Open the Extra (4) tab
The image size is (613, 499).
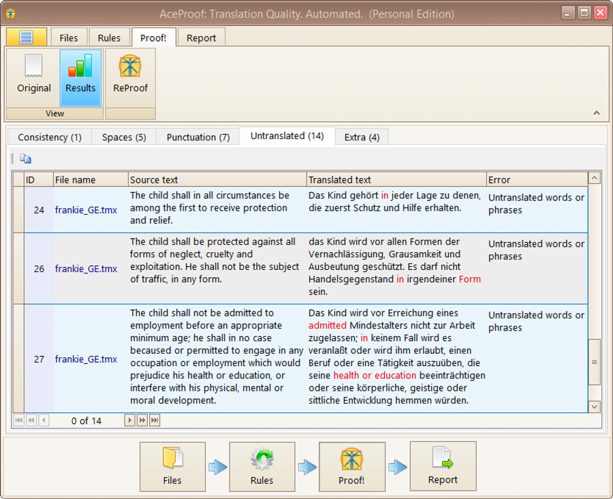(362, 137)
